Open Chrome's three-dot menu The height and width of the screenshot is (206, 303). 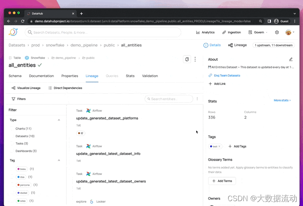[x=295, y=21]
